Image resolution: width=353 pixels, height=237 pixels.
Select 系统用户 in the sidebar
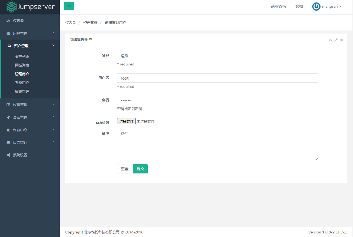coord(21,82)
